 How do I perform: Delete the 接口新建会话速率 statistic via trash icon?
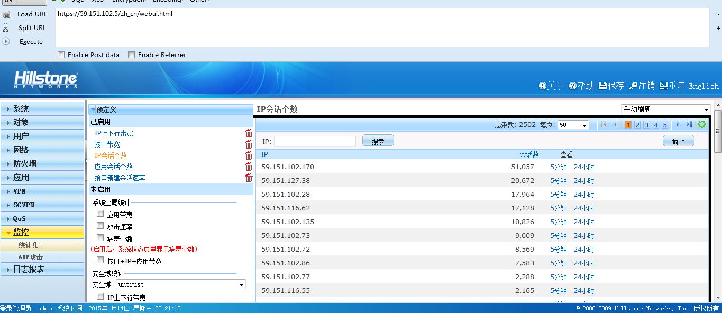point(249,178)
